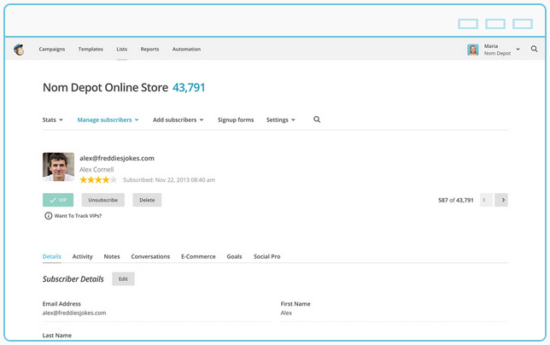Expand the Maria account dropdown arrow
550x345 pixels.
click(x=518, y=49)
